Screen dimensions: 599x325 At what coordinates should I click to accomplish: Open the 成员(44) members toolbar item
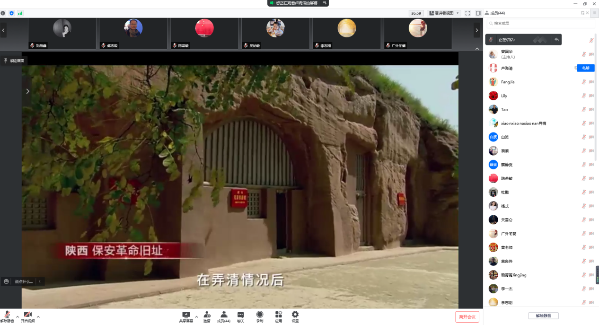point(223,315)
